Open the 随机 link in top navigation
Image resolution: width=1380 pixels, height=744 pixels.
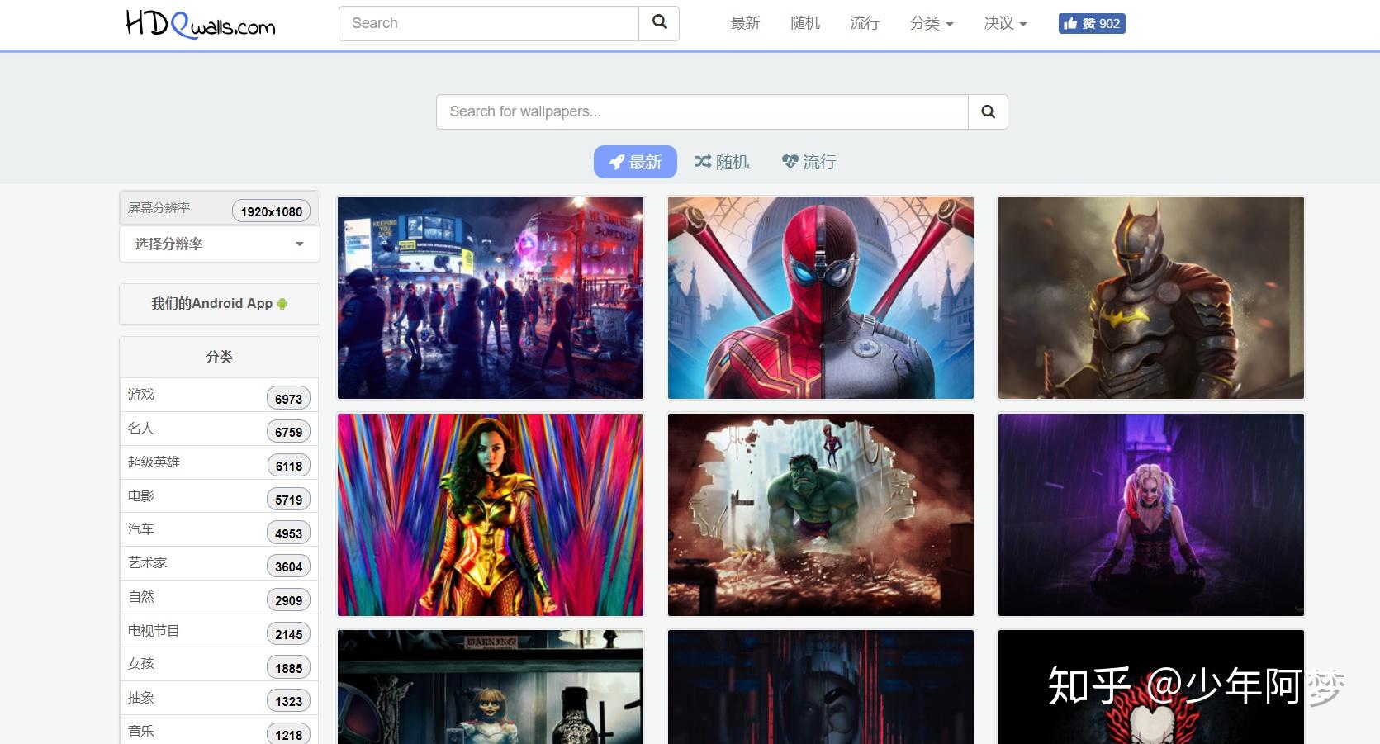coord(805,23)
